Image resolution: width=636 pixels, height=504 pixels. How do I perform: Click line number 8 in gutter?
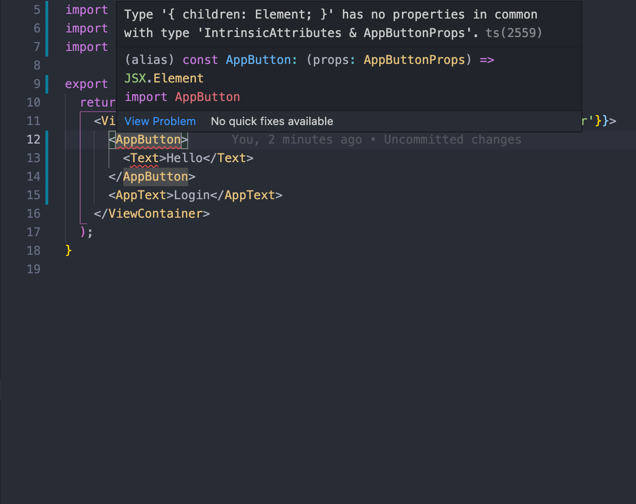(x=37, y=65)
